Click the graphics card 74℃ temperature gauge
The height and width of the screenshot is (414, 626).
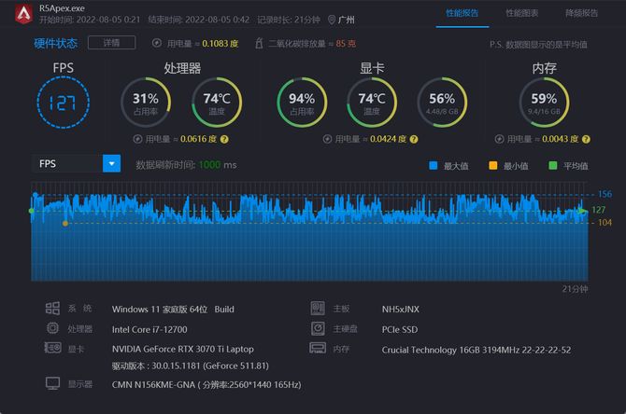pos(372,103)
